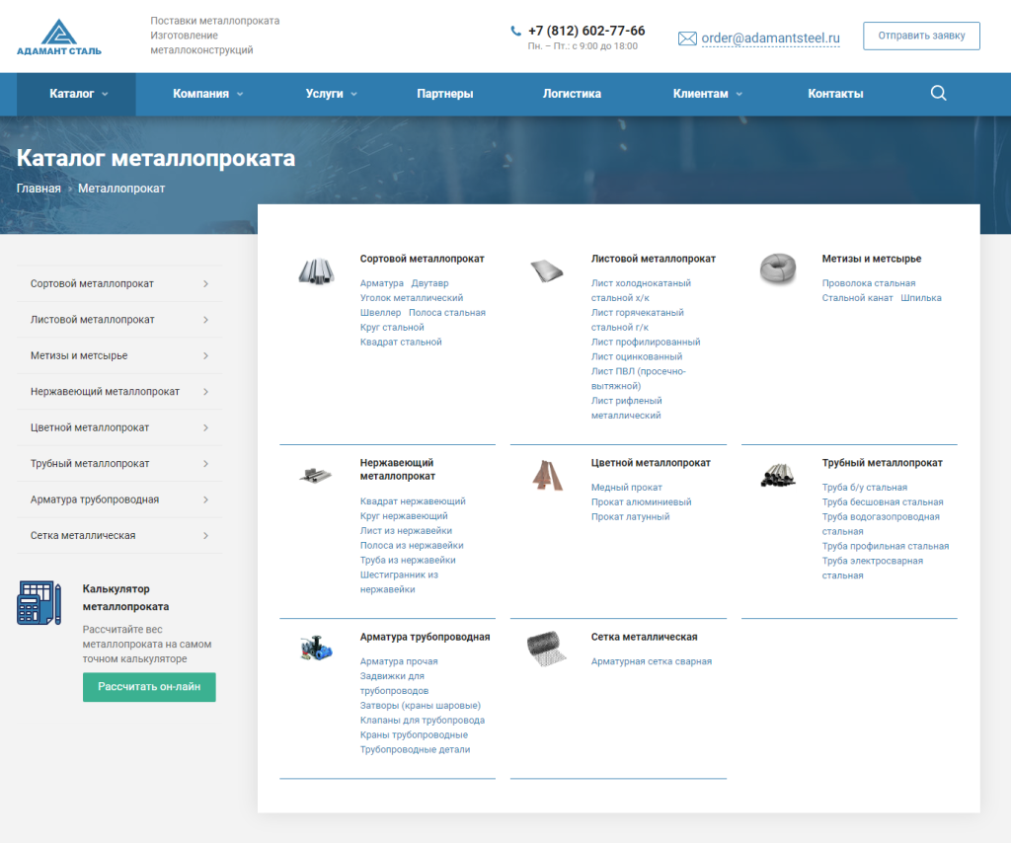The image size is (1011, 843).
Task: Select Нержавеющий металлопрокат in sidebar list
Action: pyautogui.click(x=119, y=392)
